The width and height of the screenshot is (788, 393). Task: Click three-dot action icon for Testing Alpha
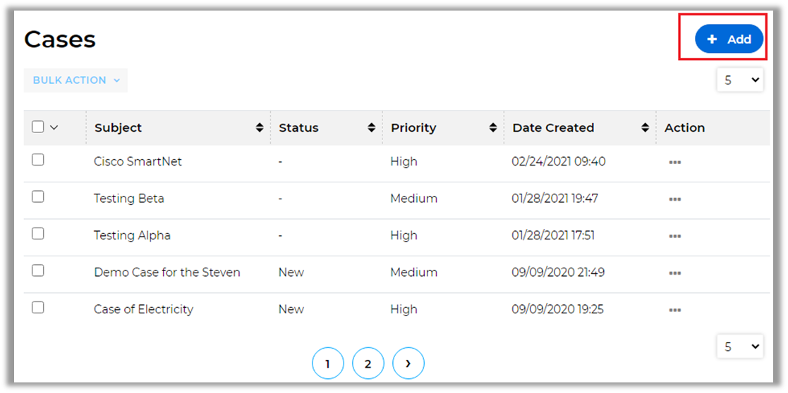[674, 236]
